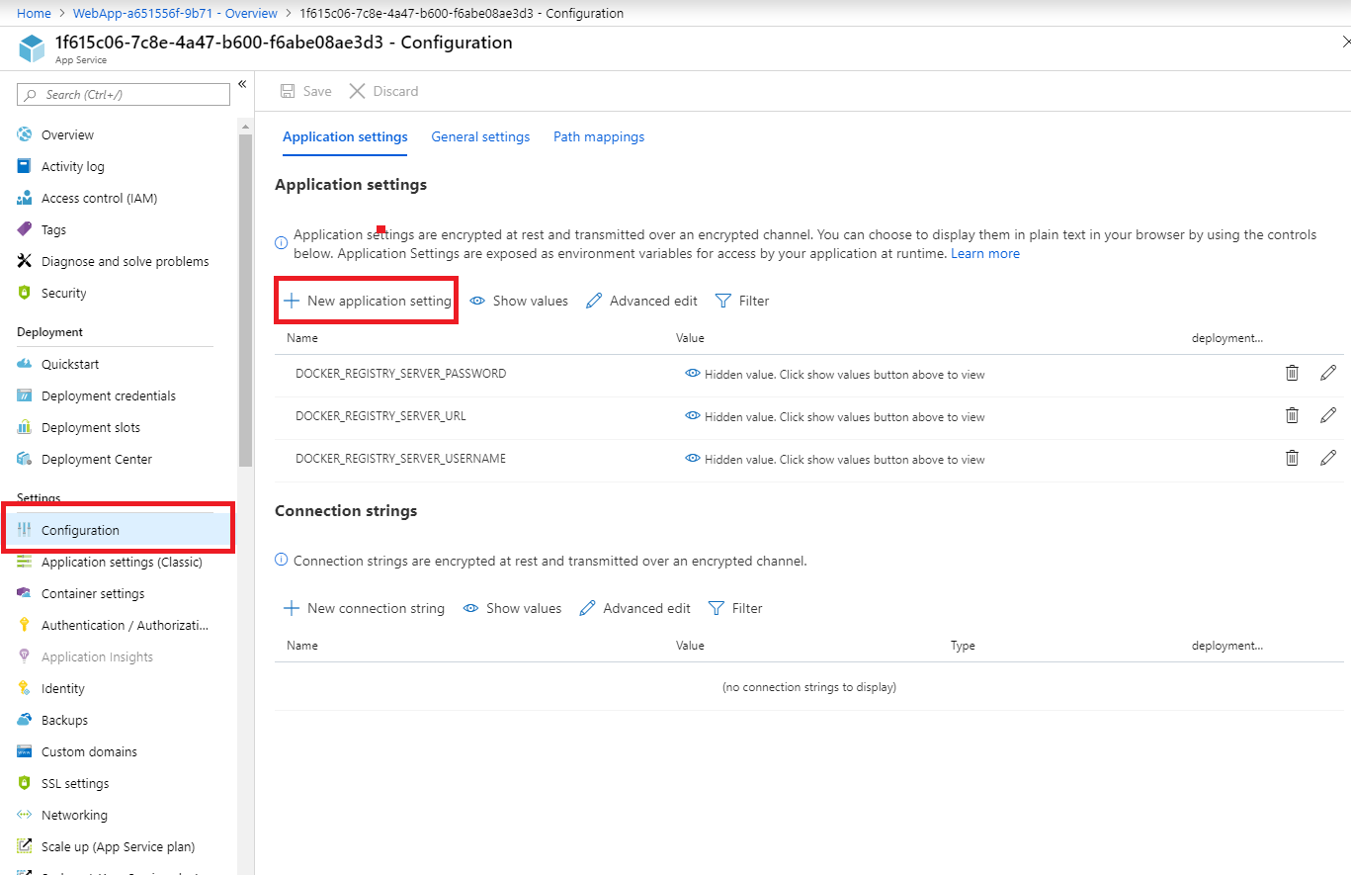Open Advanced edit for connection strings

pos(634,608)
